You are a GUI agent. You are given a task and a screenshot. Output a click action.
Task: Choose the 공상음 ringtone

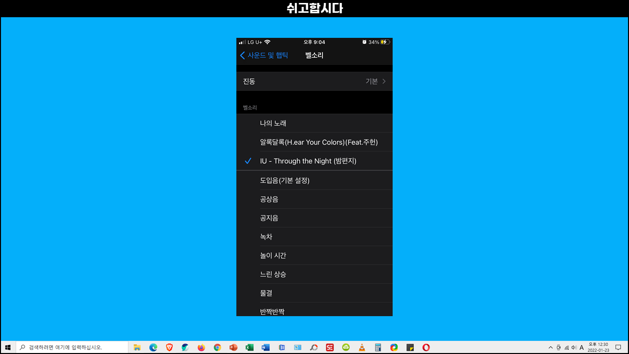[314, 199]
